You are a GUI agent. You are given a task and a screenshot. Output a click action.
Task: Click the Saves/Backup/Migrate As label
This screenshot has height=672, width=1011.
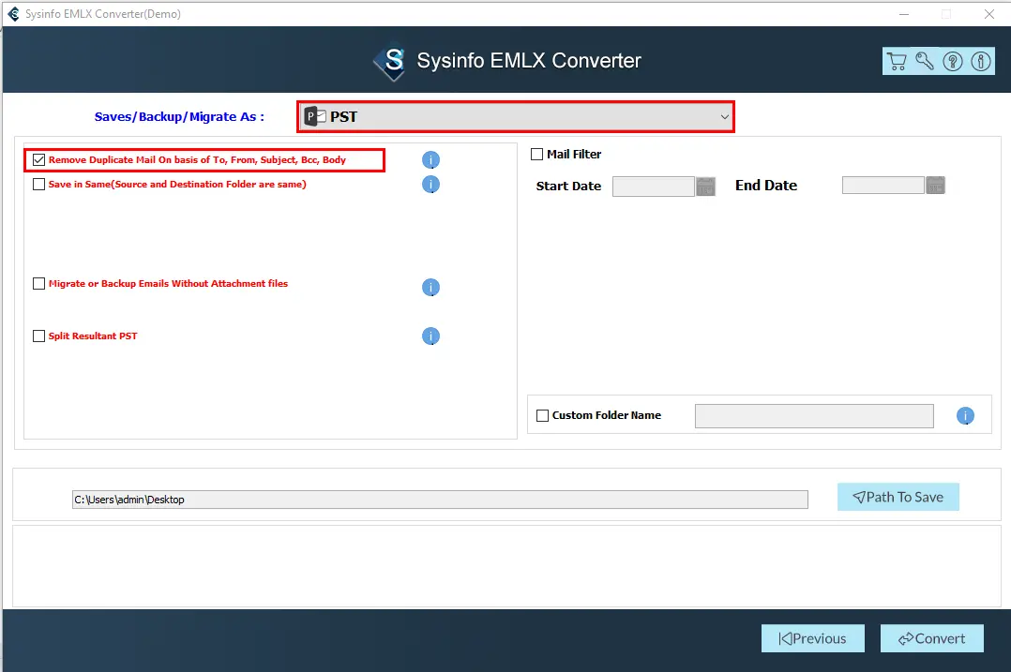point(179,116)
